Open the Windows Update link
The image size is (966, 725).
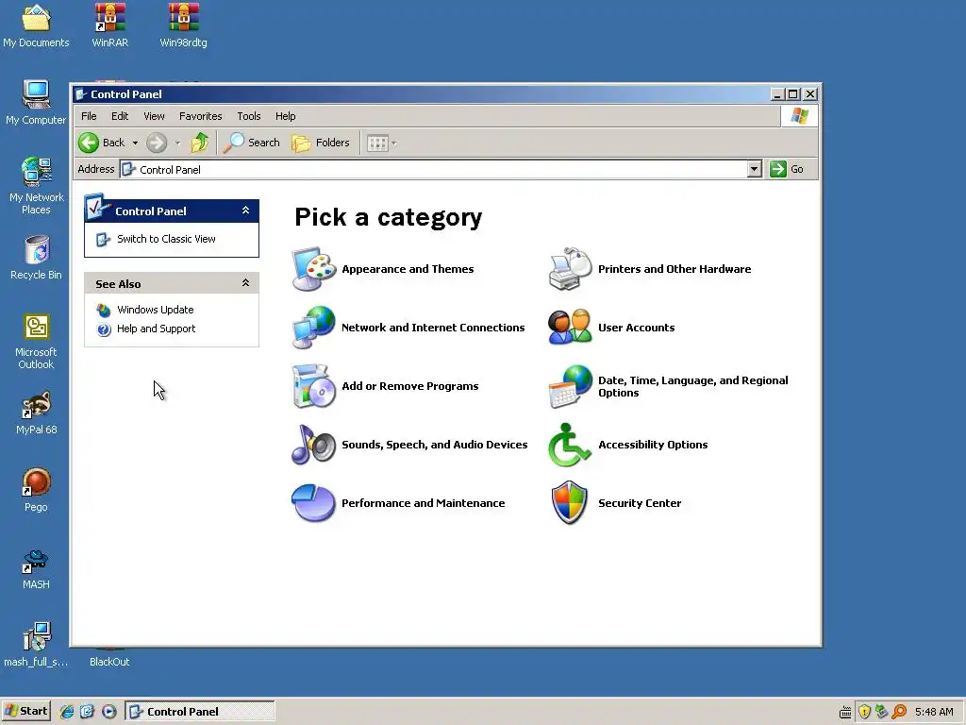tap(156, 310)
